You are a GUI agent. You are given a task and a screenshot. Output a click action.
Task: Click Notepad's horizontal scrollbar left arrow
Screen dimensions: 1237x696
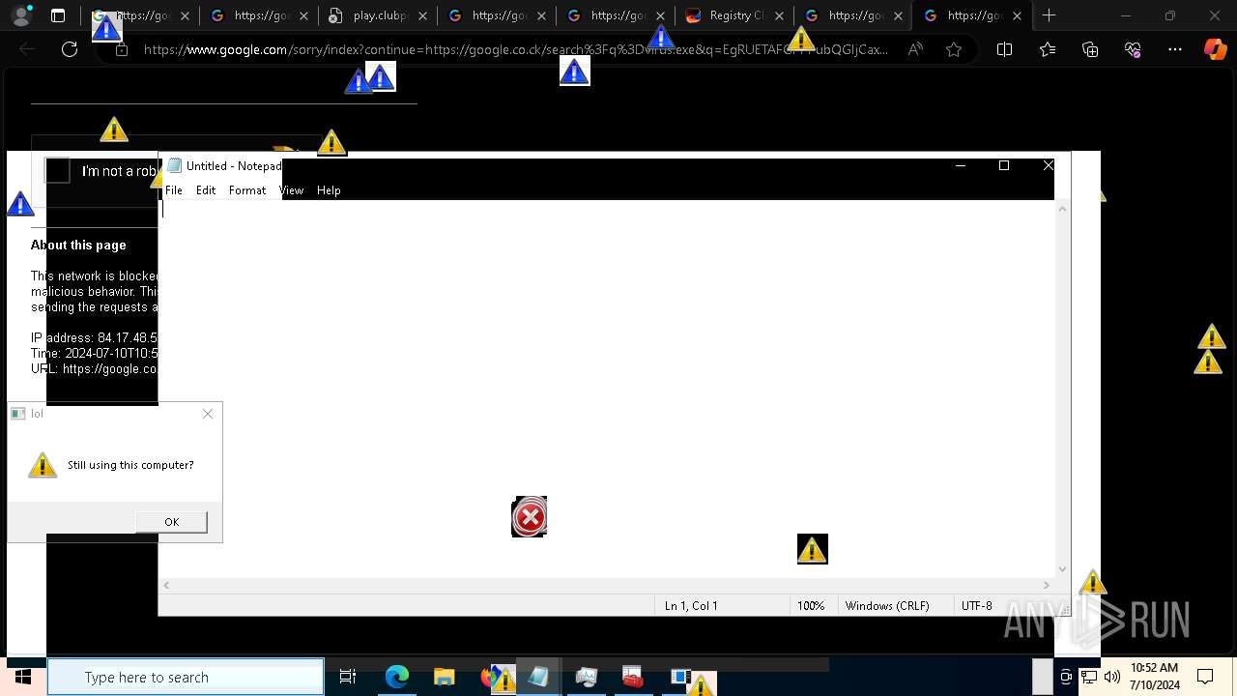(166, 585)
